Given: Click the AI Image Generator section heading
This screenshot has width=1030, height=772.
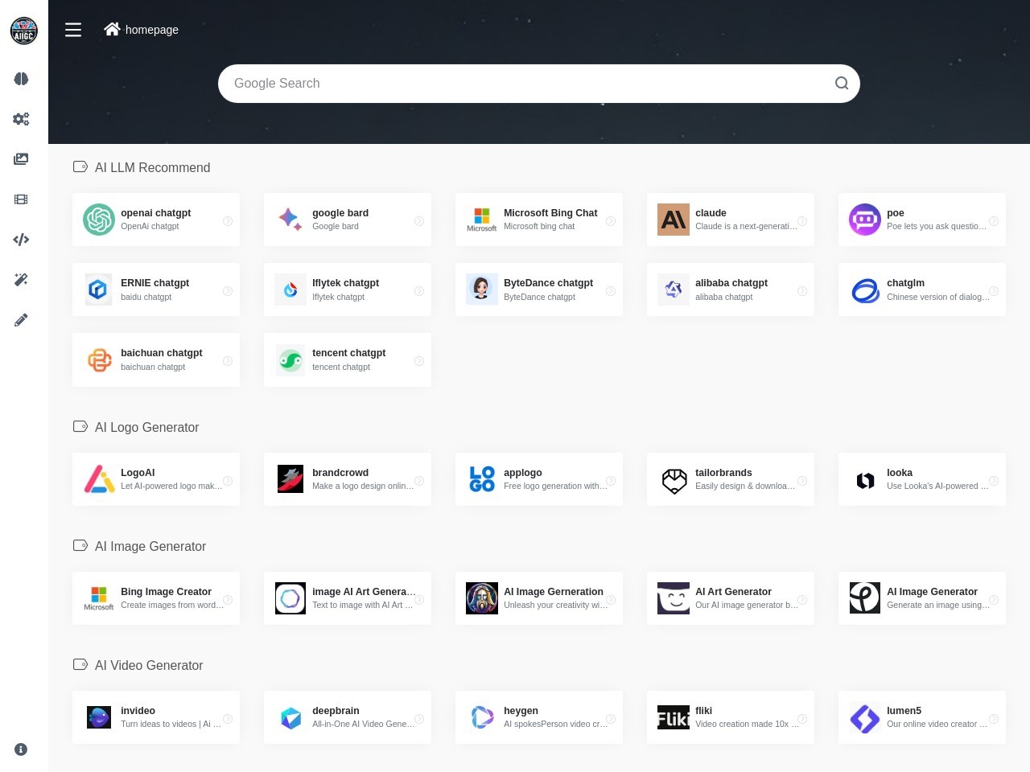Looking at the screenshot, I should pos(150,546).
